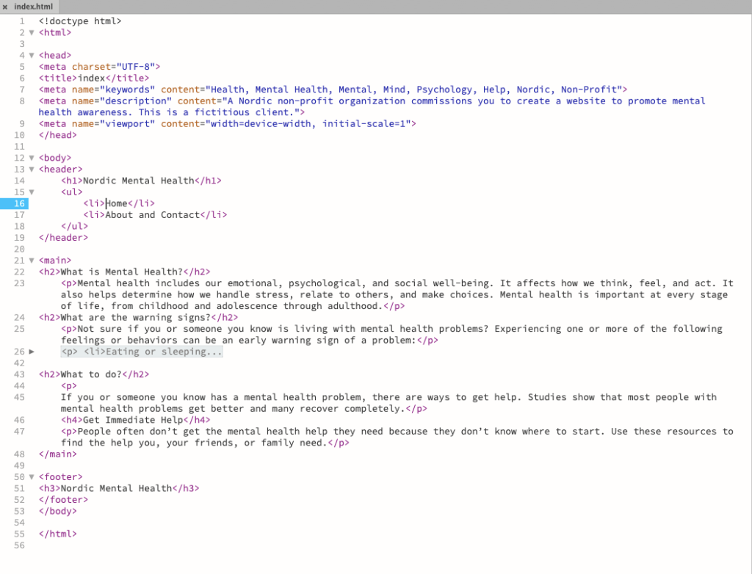Viewport: 752px width, 574px height.
Task: Click the folded 'Eating or sleeping...' code marker
Action: tap(142, 352)
